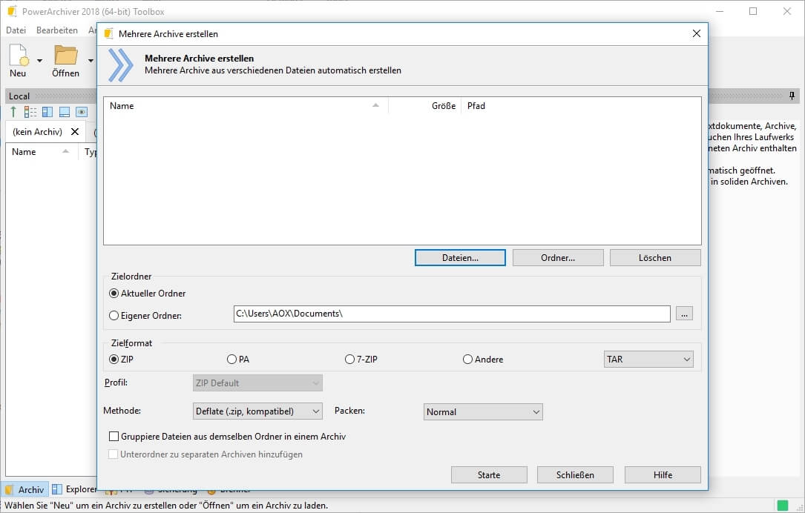Enable Gruppiere Dateien aus demselben Ordner checkbox
This screenshot has width=805, height=513.
click(x=114, y=437)
